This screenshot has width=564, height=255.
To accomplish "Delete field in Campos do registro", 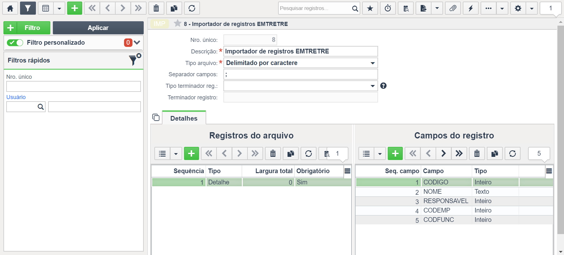I will tap(477, 153).
